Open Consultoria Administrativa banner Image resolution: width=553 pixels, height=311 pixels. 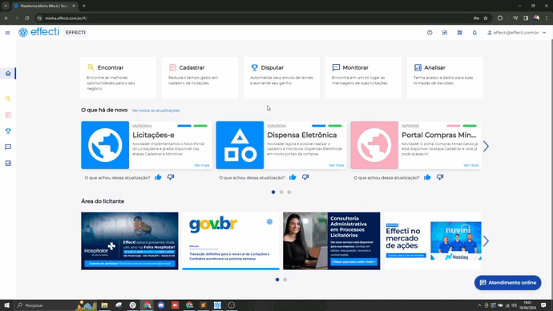pyautogui.click(x=332, y=240)
